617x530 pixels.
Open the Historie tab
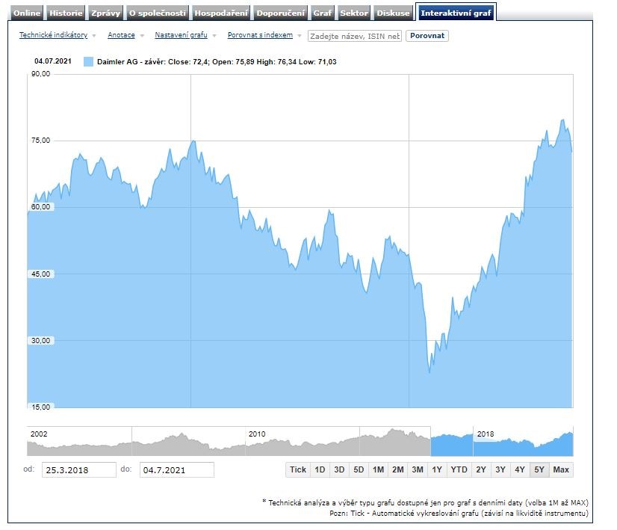[66, 13]
